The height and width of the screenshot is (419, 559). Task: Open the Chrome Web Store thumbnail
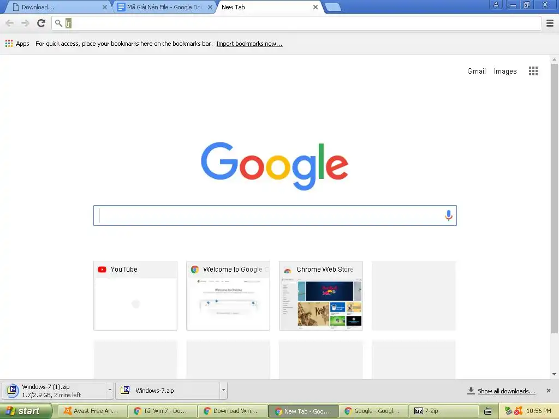321,296
